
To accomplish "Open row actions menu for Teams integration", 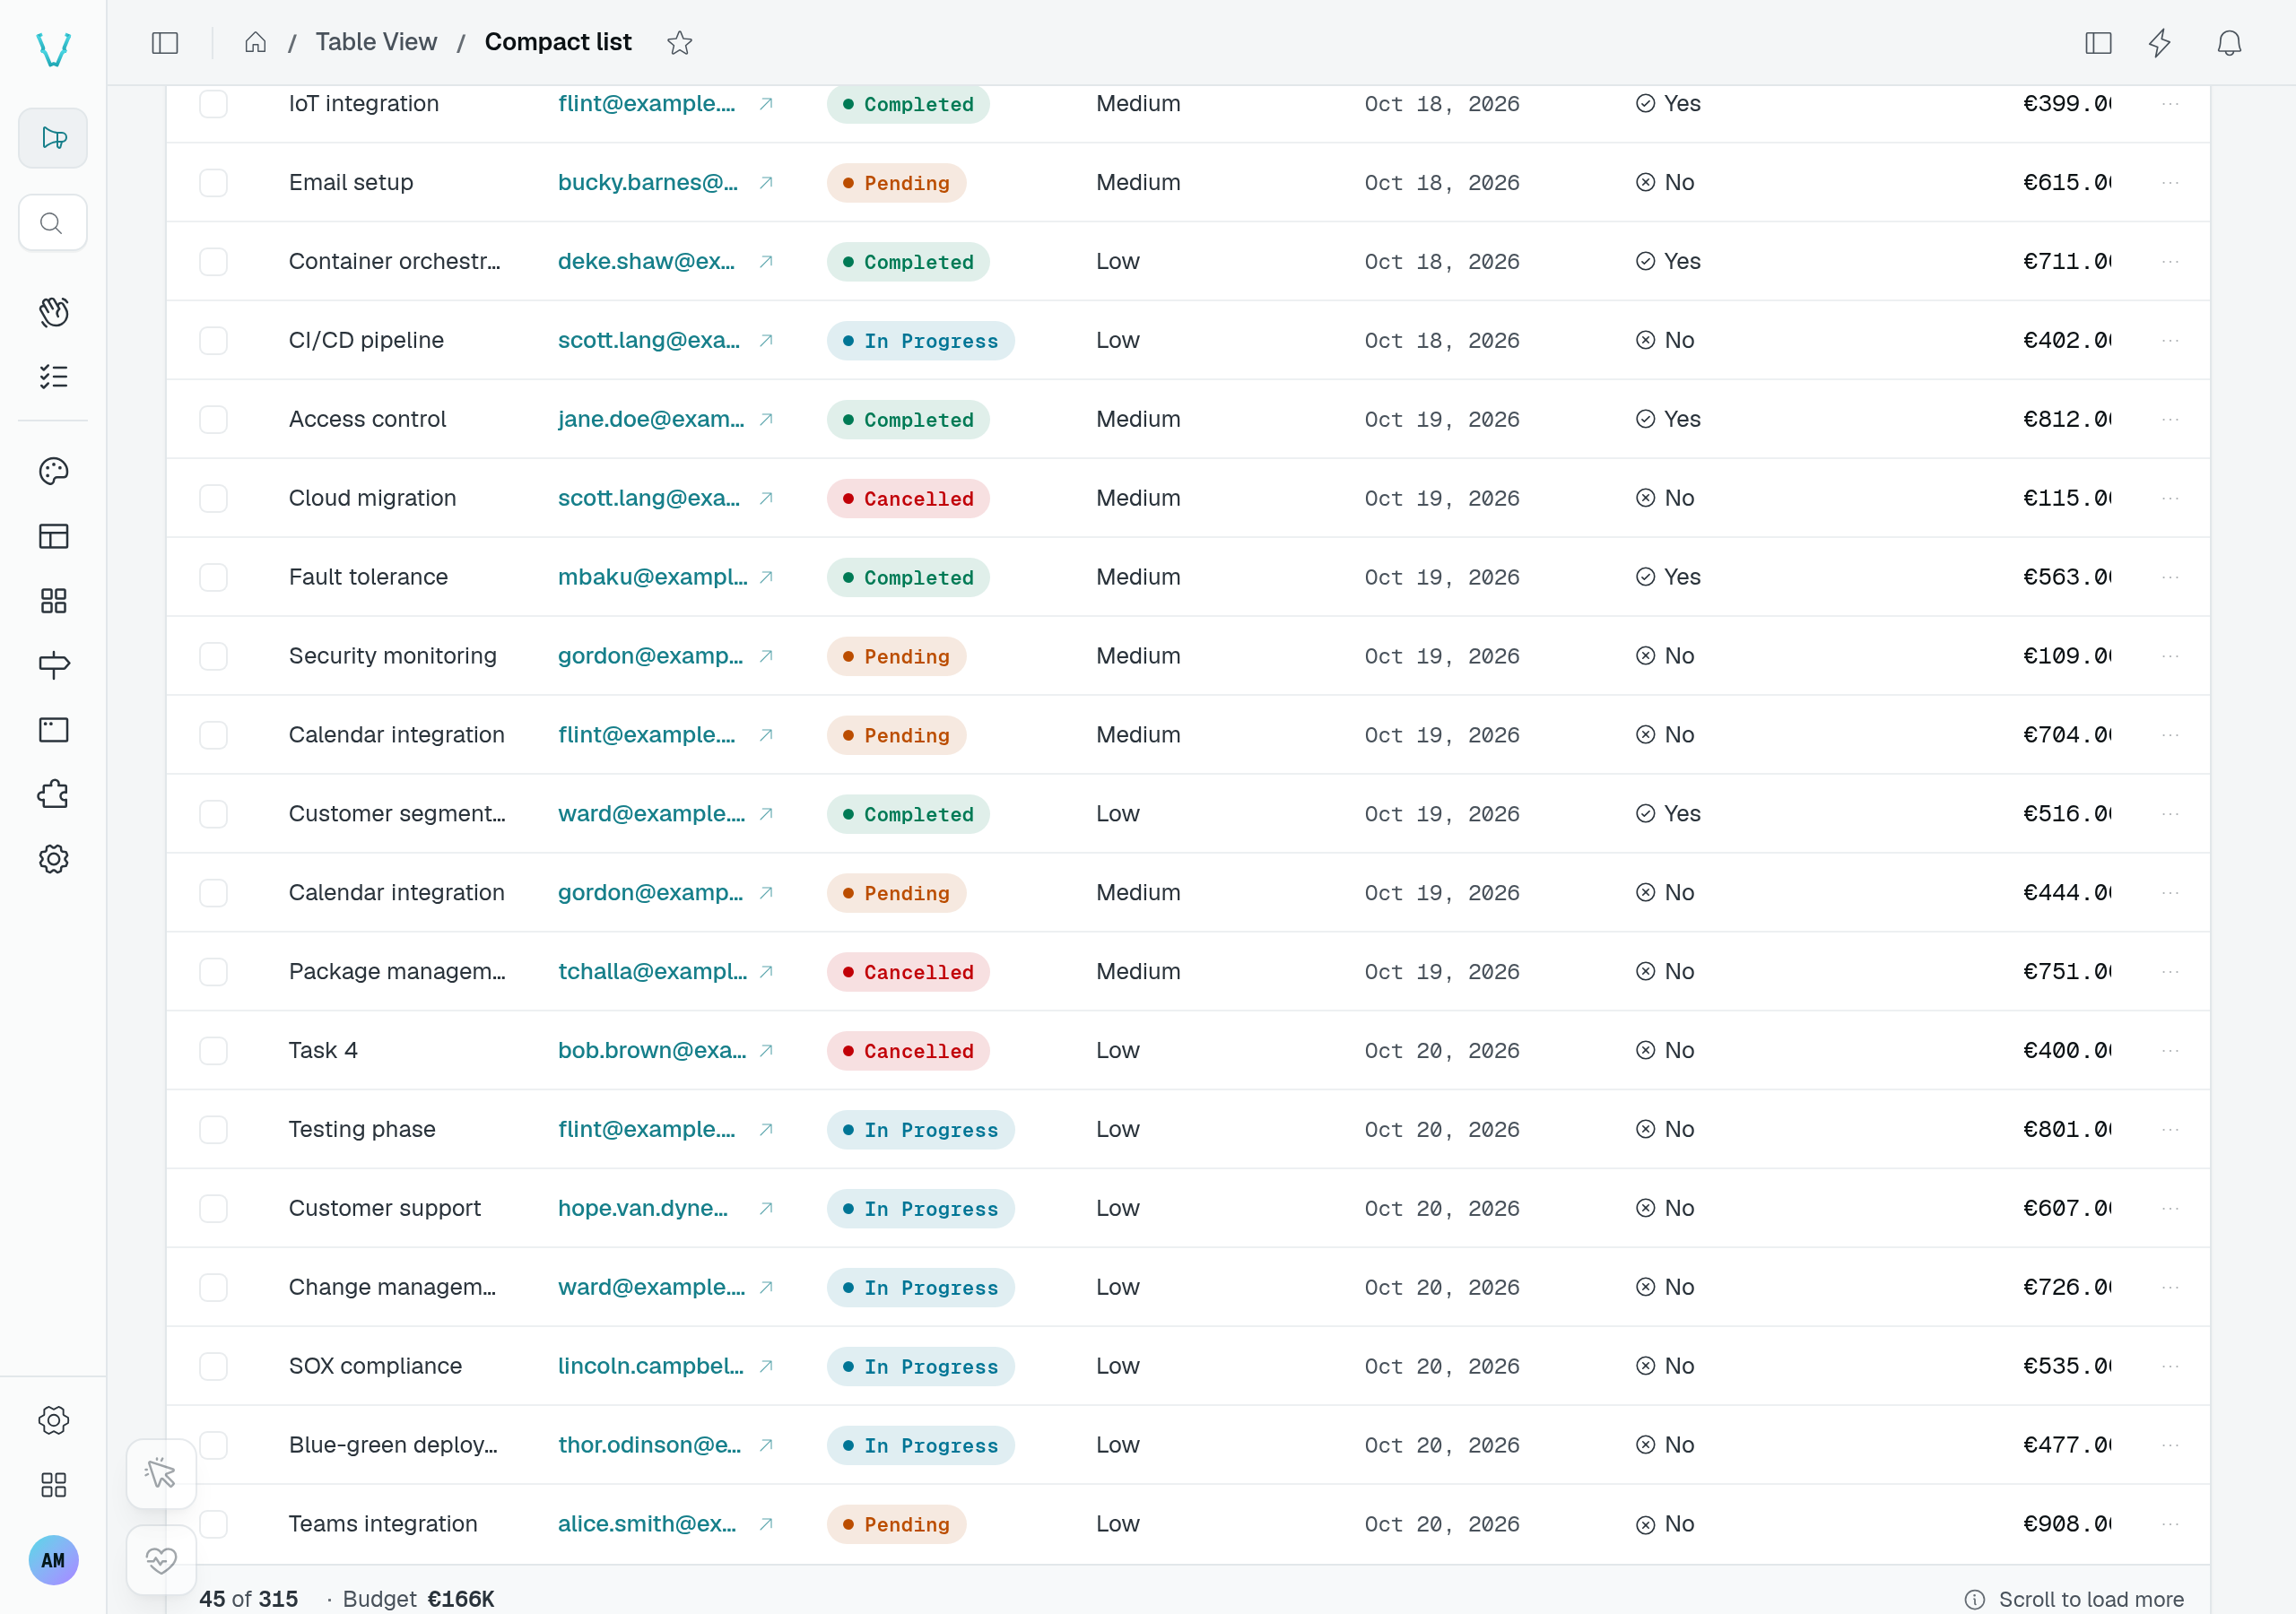I will (x=2170, y=1524).
